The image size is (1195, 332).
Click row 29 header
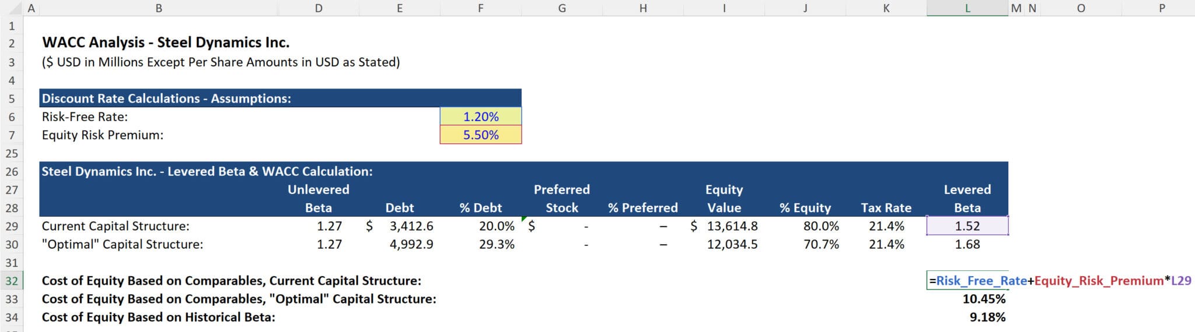pos(12,226)
